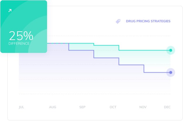The height and width of the screenshot is (121, 183).
Task: Select the AUG month label
Action: 53,107
